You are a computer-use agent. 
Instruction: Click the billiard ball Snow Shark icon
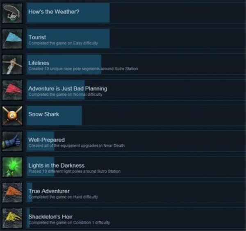coord(12,116)
